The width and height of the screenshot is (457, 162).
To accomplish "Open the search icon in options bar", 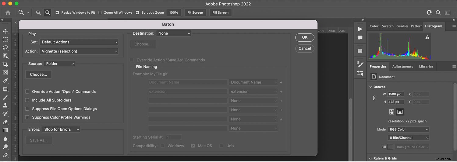I will click(438, 12).
